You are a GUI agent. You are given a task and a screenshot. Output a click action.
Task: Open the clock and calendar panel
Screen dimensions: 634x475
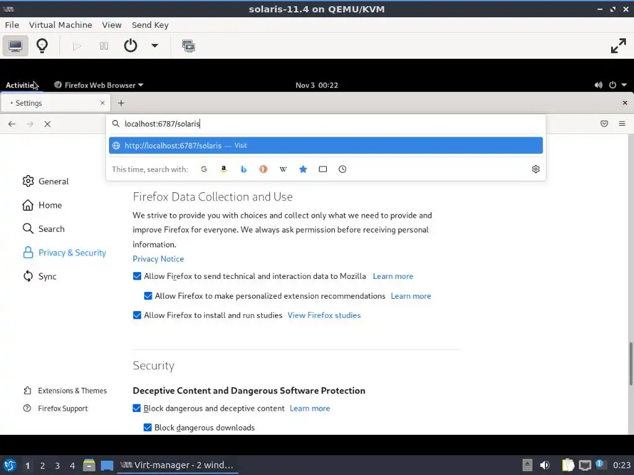click(x=316, y=85)
